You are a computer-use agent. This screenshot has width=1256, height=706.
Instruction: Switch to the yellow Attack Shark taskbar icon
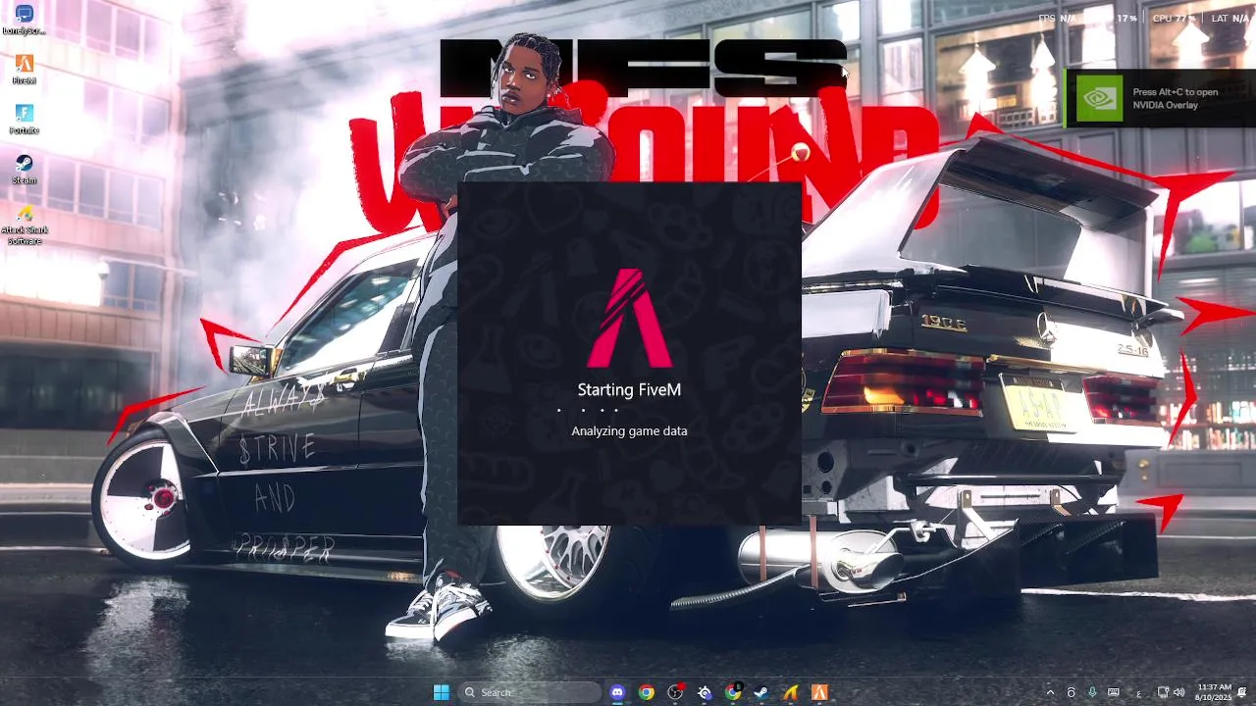click(x=790, y=692)
